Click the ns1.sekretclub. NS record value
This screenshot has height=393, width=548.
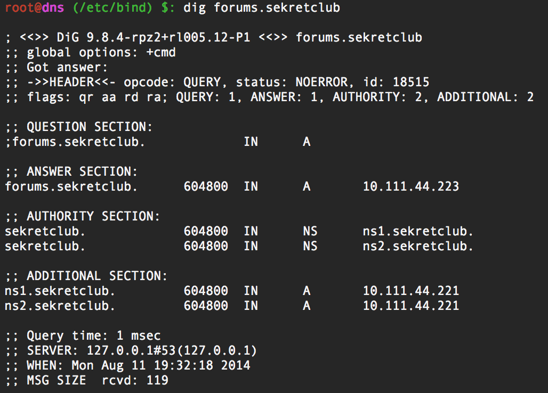[418, 231]
